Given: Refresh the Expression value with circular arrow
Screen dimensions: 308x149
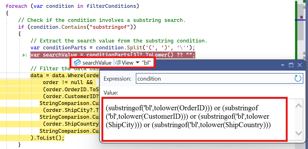Looking at the screenshot, I should pos(298,78).
